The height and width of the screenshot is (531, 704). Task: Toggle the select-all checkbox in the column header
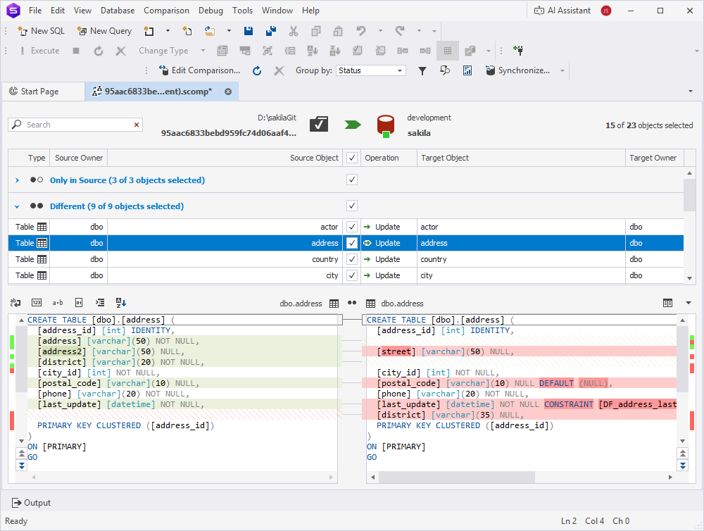352,158
